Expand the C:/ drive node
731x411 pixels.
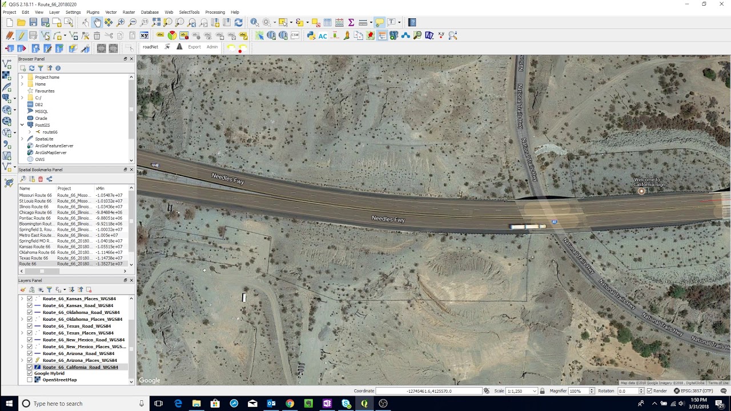[22, 98]
